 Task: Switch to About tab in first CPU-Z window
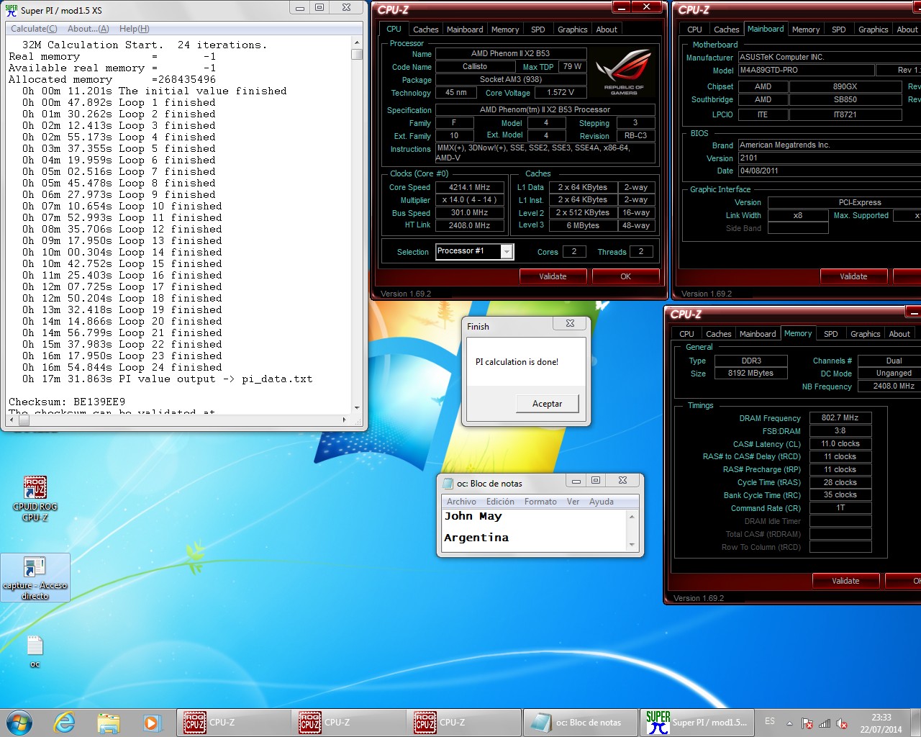coord(607,30)
